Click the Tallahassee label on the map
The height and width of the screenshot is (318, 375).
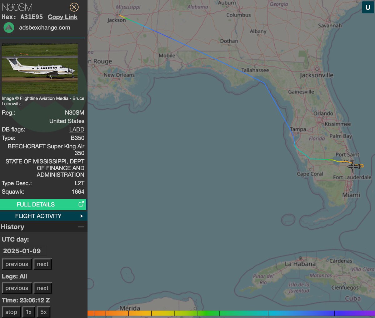(x=255, y=70)
